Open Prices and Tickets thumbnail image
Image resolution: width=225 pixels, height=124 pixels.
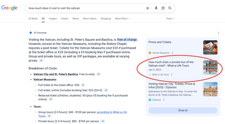(x=210, y=47)
